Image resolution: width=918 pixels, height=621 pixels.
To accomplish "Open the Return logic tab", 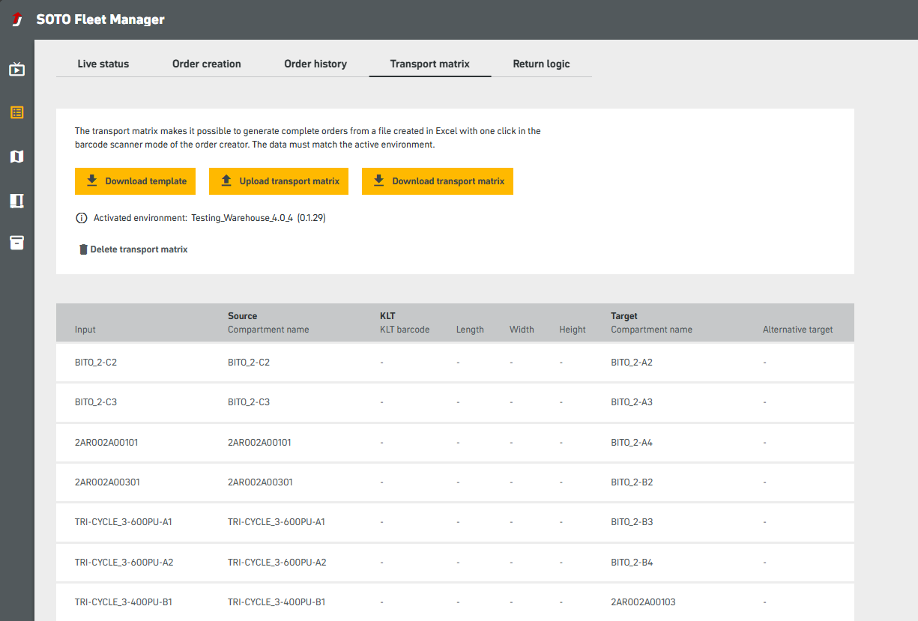I will 541,64.
